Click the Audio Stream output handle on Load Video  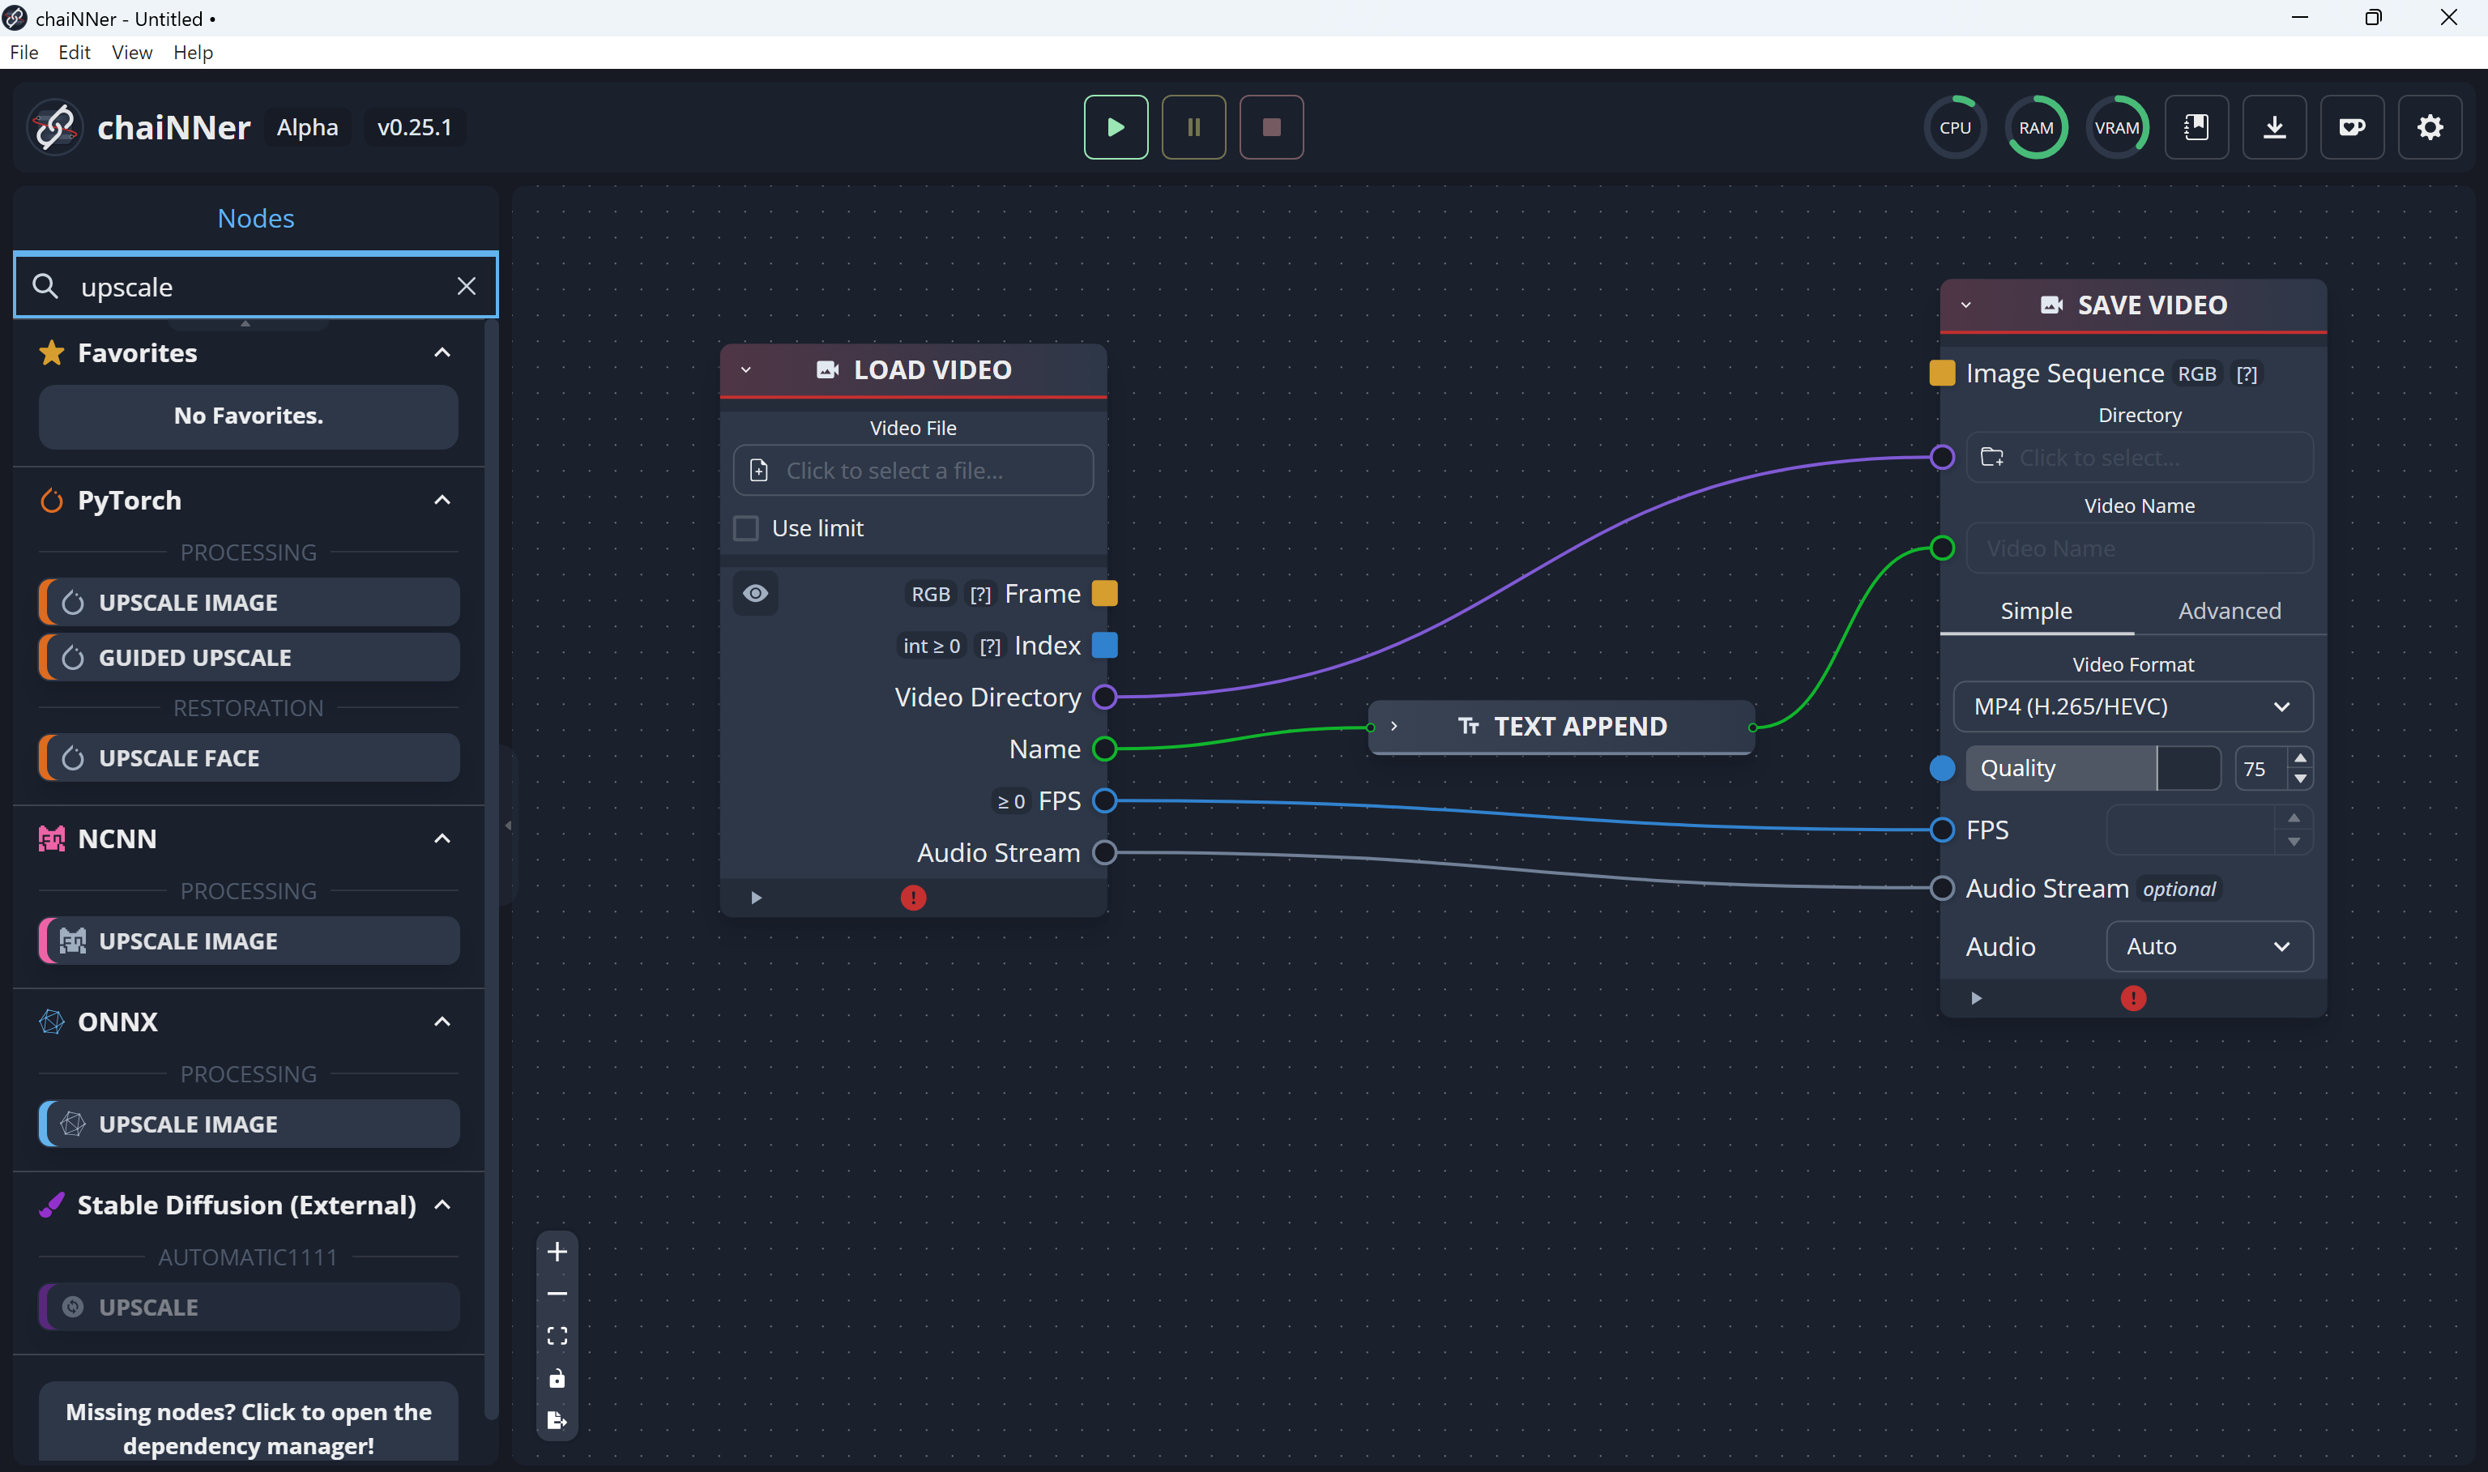pyautogui.click(x=1105, y=852)
